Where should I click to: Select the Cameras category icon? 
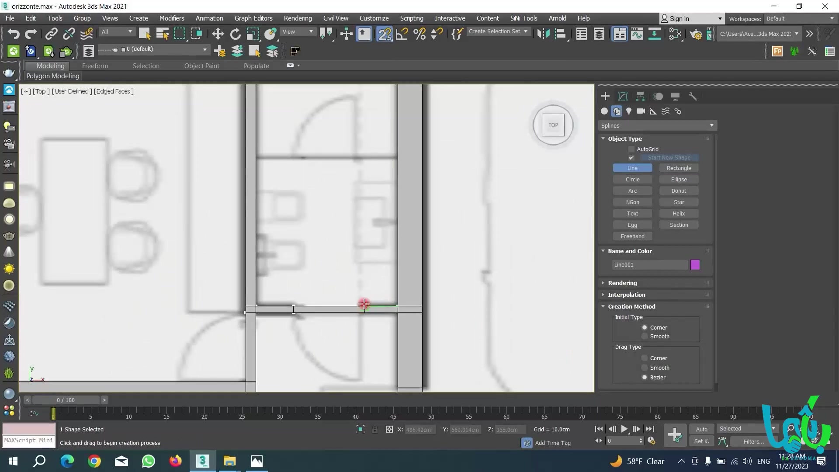(641, 111)
